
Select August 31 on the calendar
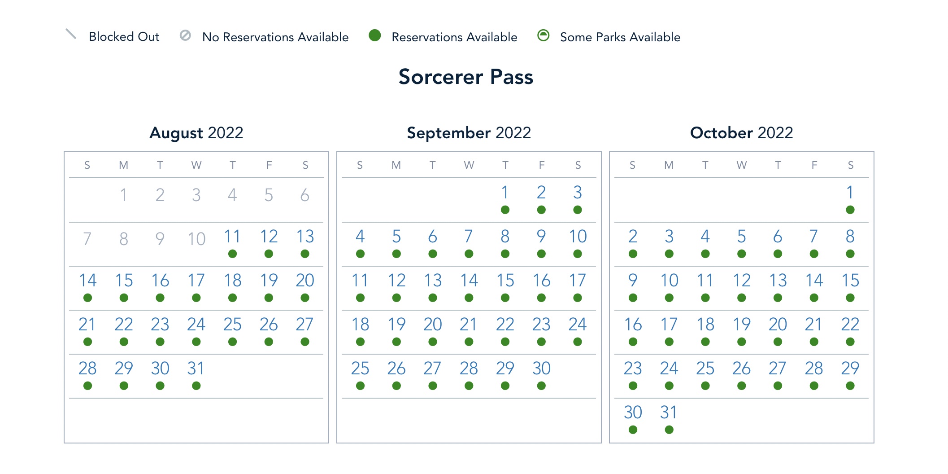196,369
